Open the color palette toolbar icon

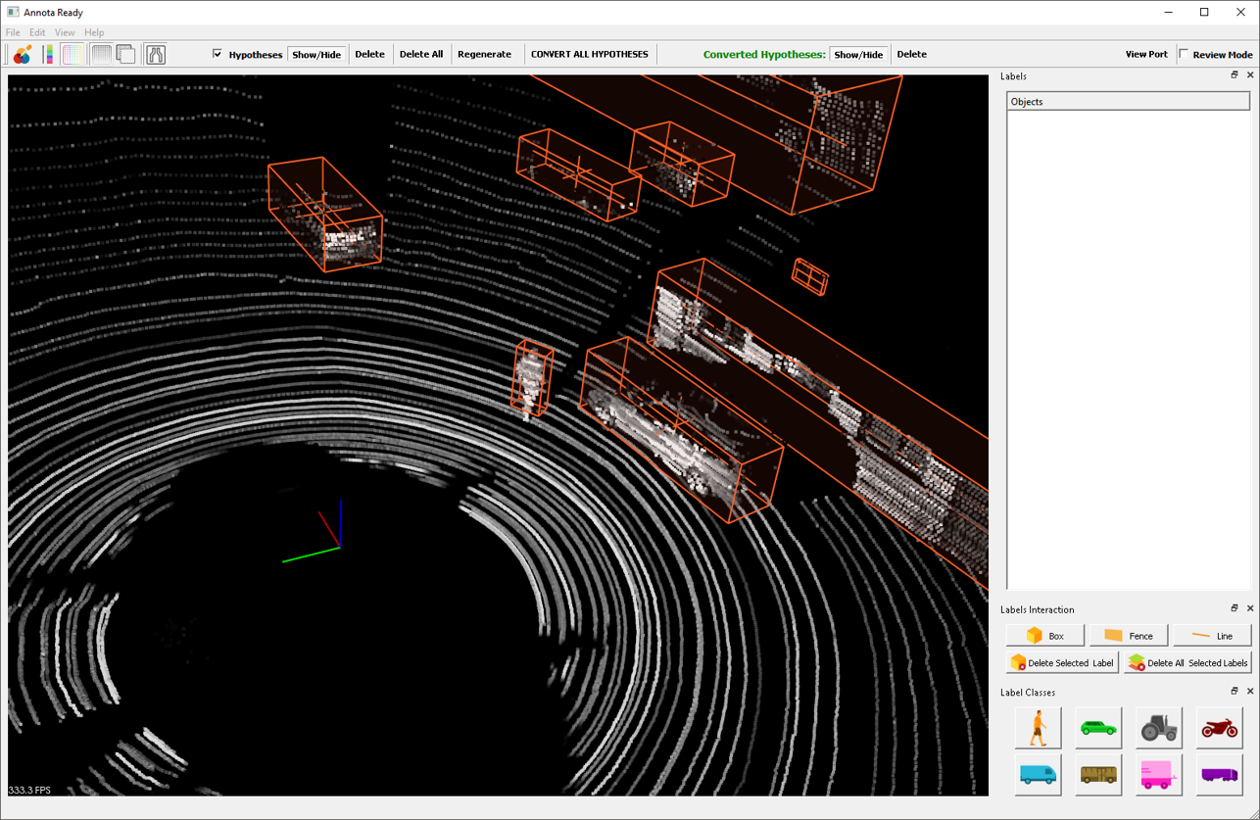pyautogui.click(x=22, y=55)
